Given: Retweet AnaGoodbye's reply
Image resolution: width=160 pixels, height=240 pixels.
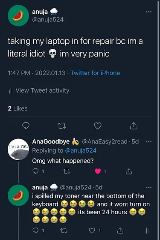Looking at the screenshot, I should 67,171.
